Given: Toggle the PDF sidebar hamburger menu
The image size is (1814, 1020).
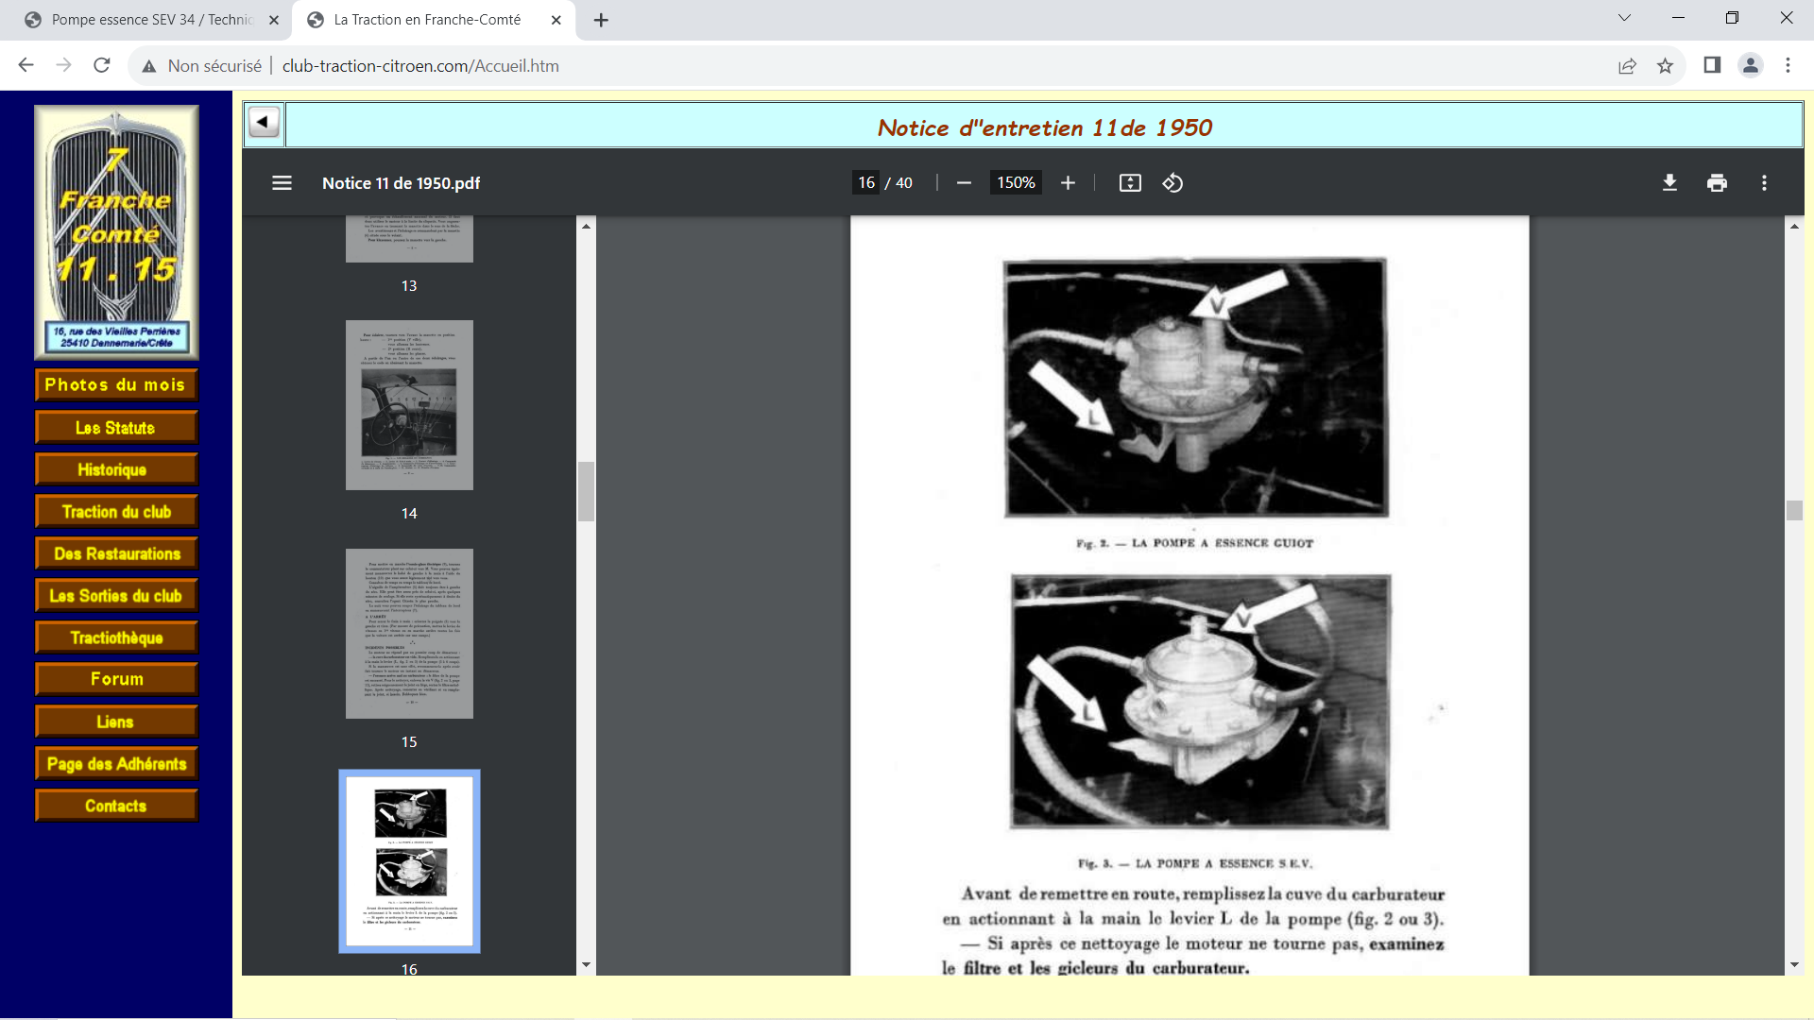Looking at the screenshot, I should coord(282,183).
